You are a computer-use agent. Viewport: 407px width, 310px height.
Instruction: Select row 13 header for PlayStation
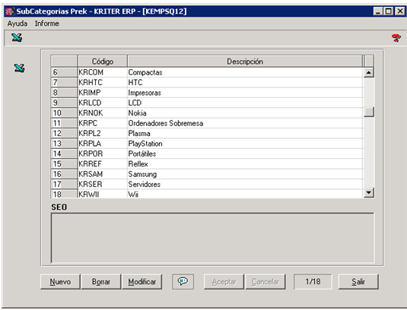coord(64,144)
